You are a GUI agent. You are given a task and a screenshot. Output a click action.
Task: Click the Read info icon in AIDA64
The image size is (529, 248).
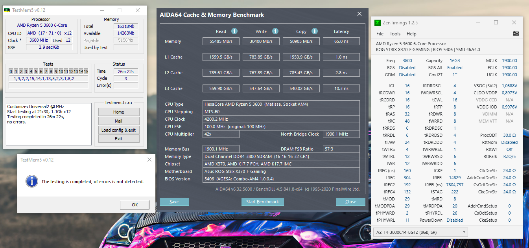click(234, 31)
